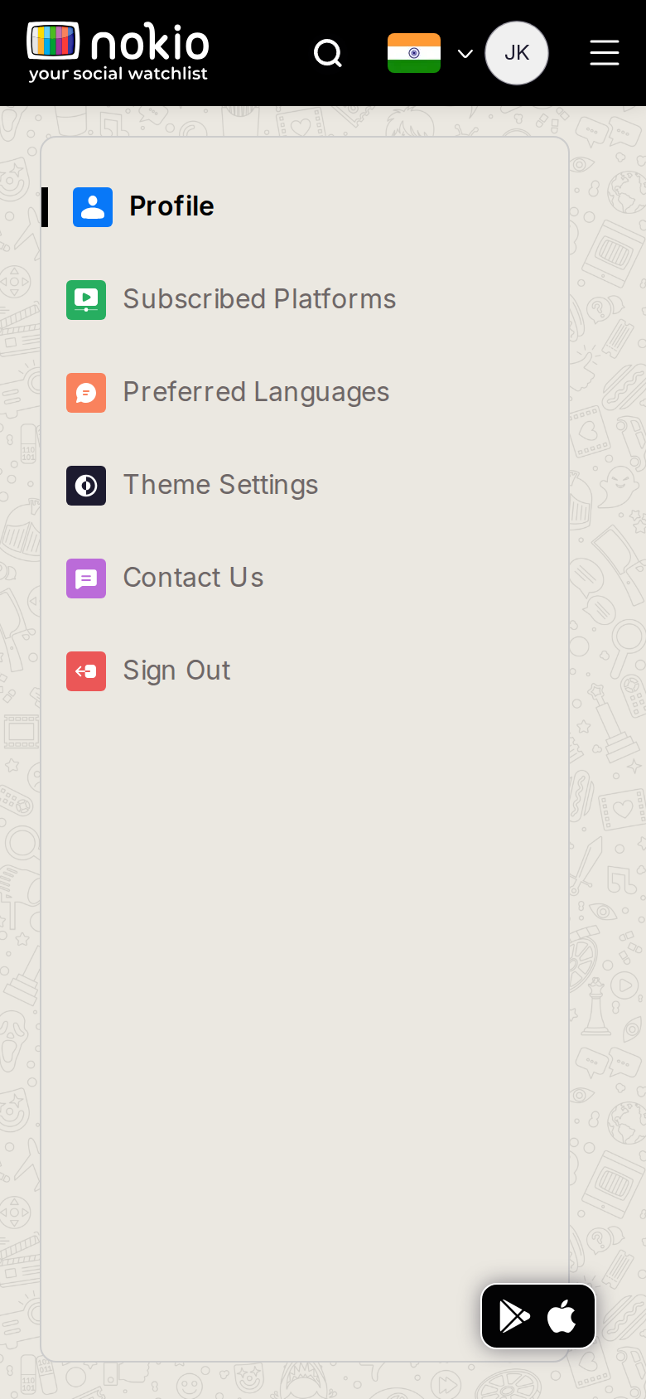Click the red Sign Out icon
Screen dimensions: 646x1399
click(x=86, y=671)
